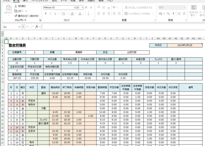Click the Cut (切り取り) scissors icon
Viewport: 205px width, 146px height.
(x=16, y=6)
